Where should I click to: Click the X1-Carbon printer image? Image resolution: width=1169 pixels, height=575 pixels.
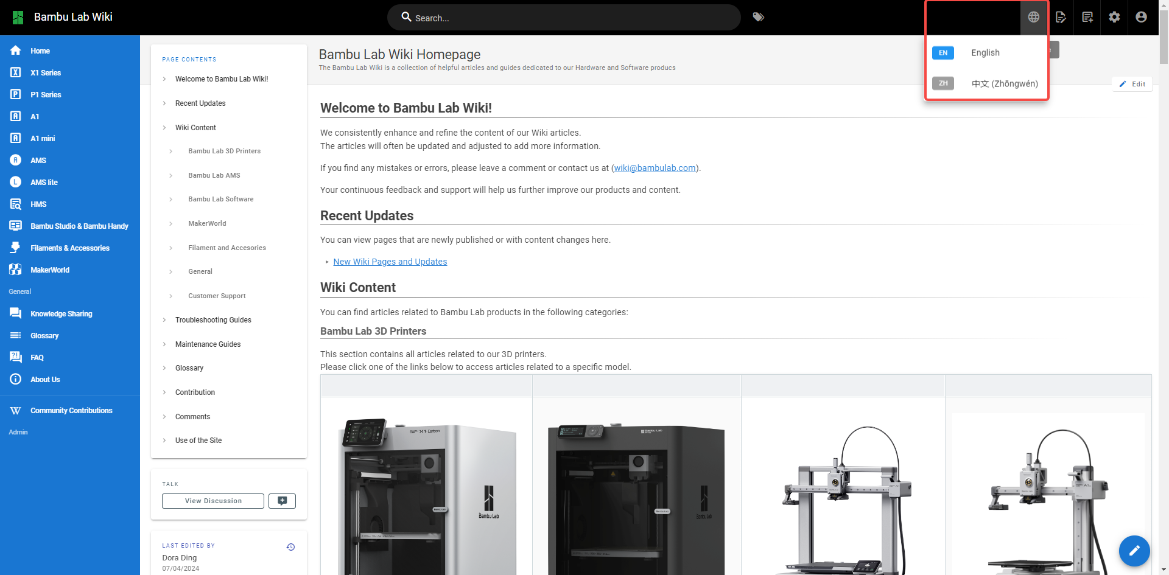click(427, 496)
